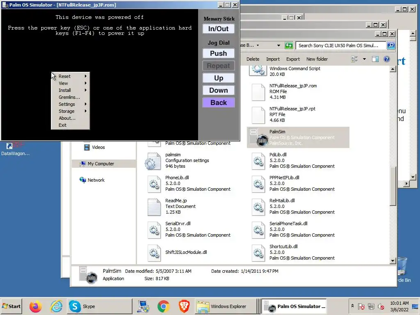
Task: Open the View submenu
Action: 71,83
